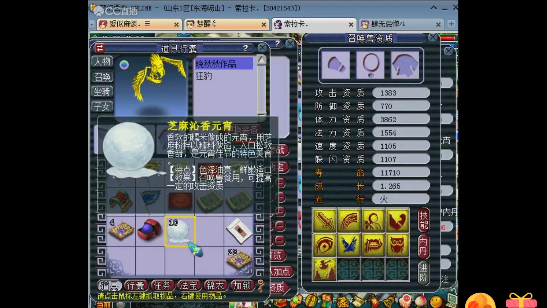Open the 技能 tab in pet panel

click(424, 220)
